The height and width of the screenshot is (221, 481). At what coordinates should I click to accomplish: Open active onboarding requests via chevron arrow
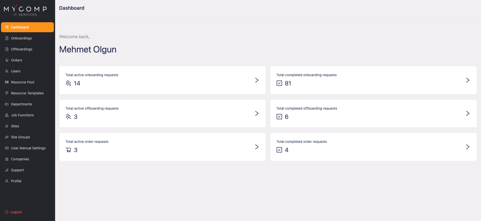[x=257, y=80]
